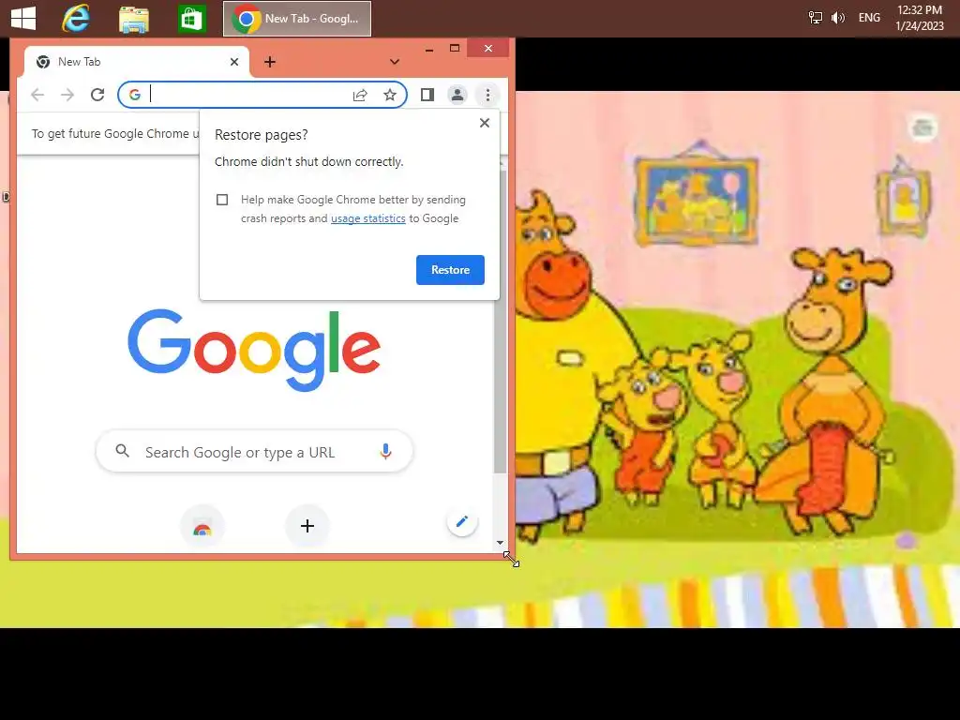Open a new tab with plus button
The image size is (960, 720).
[270, 62]
